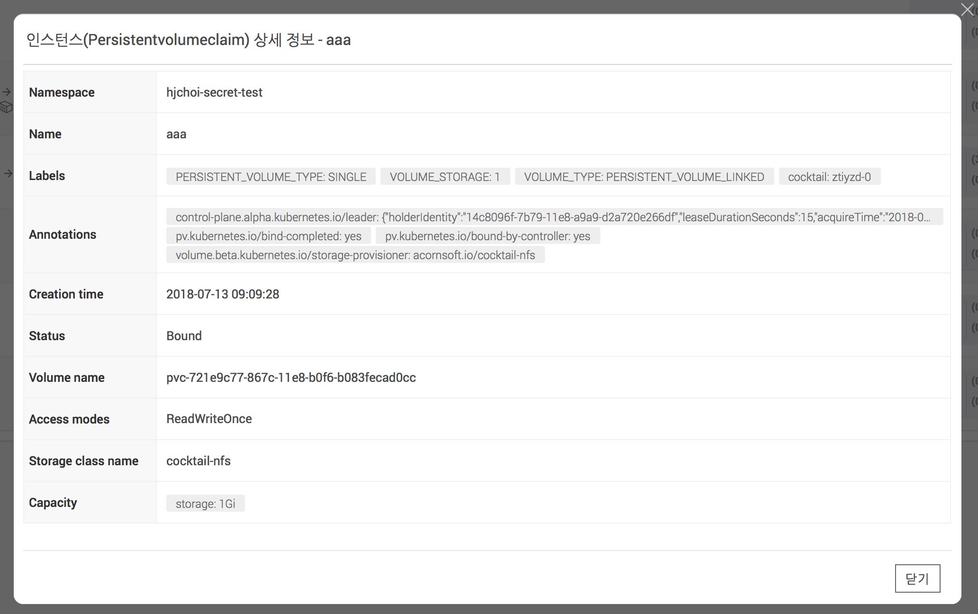The height and width of the screenshot is (614, 978).
Task: Select the bound-by-controller: yes annotation
Action: click(488, 236)
